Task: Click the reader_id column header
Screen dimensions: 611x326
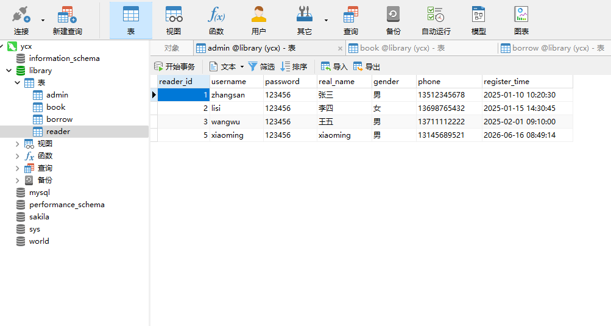Action: click(x=183, y=82)
